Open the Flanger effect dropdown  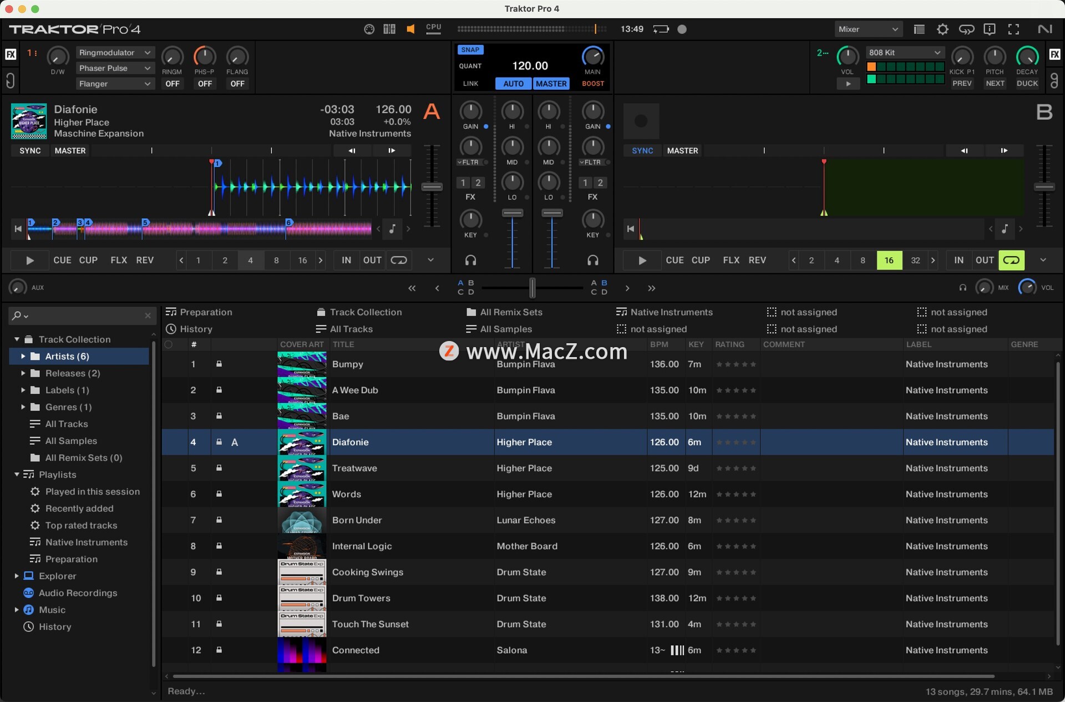click(x=114, y=84)
